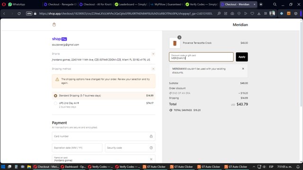Click the Name on card field
The height and width of the screenshot is (170, 303).
(x=104, y=159)
